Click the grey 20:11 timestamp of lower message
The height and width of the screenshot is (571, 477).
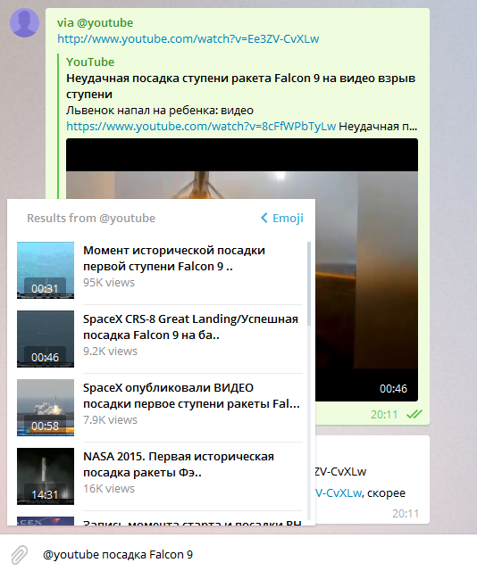(x=406, y=514)
